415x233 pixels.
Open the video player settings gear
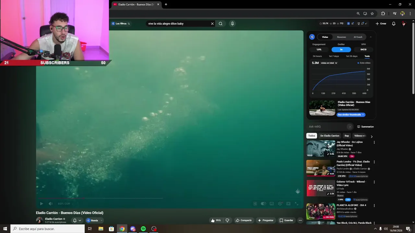(x=280, y=204)
